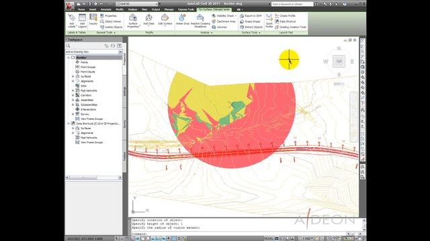Screen dimensions: 430x241
Task: Click the TOP face of ViewCube
Action: pos(339,62)
